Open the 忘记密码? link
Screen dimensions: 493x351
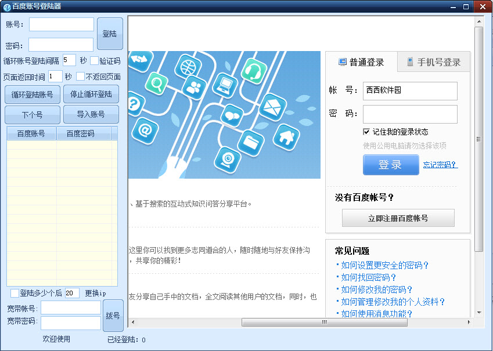pyautogui.click(x=440, y=165)
